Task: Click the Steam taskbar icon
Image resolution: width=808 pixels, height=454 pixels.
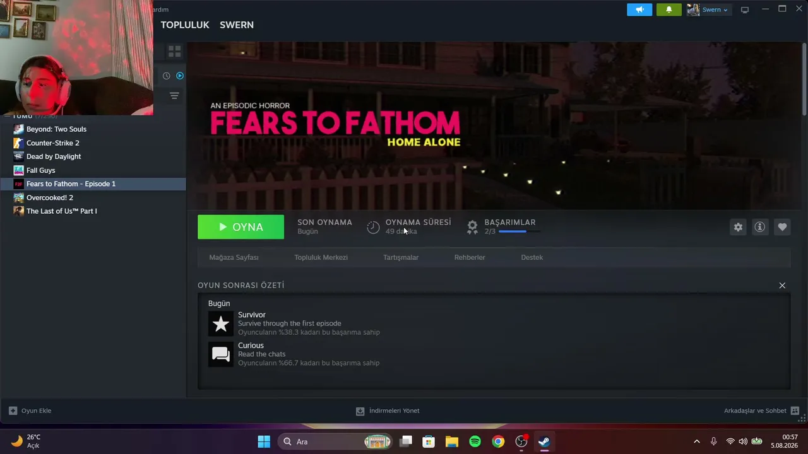Action: 544,441
